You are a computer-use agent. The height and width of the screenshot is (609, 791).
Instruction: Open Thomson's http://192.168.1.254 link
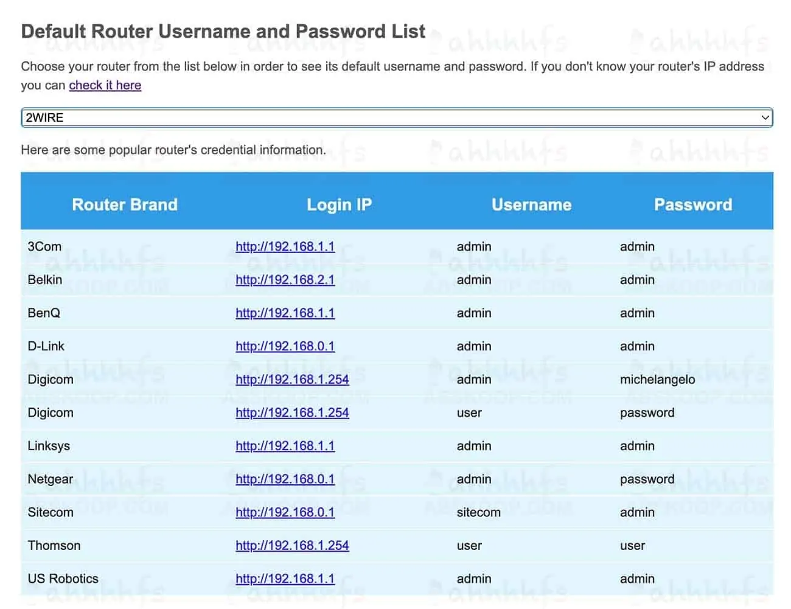(292, 546)
